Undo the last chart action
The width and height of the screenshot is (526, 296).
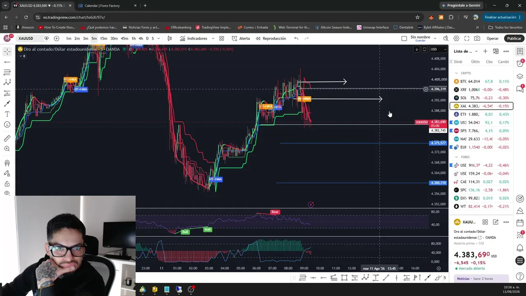click(296, 38)
